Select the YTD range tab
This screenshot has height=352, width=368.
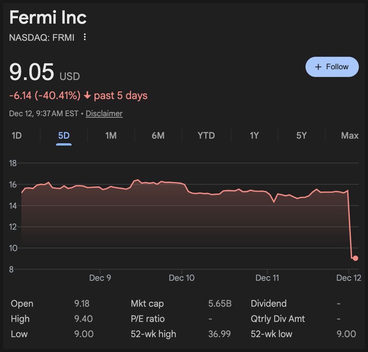click(x=206, y=136)
